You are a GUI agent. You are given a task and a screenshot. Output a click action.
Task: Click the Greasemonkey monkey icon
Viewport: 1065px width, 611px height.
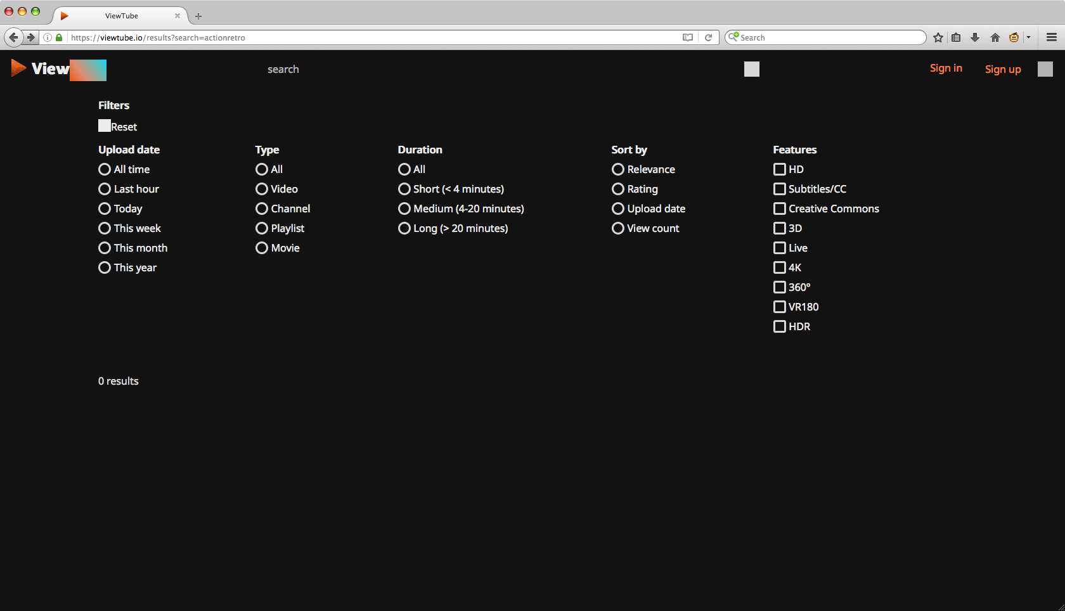coord(1014,37)
